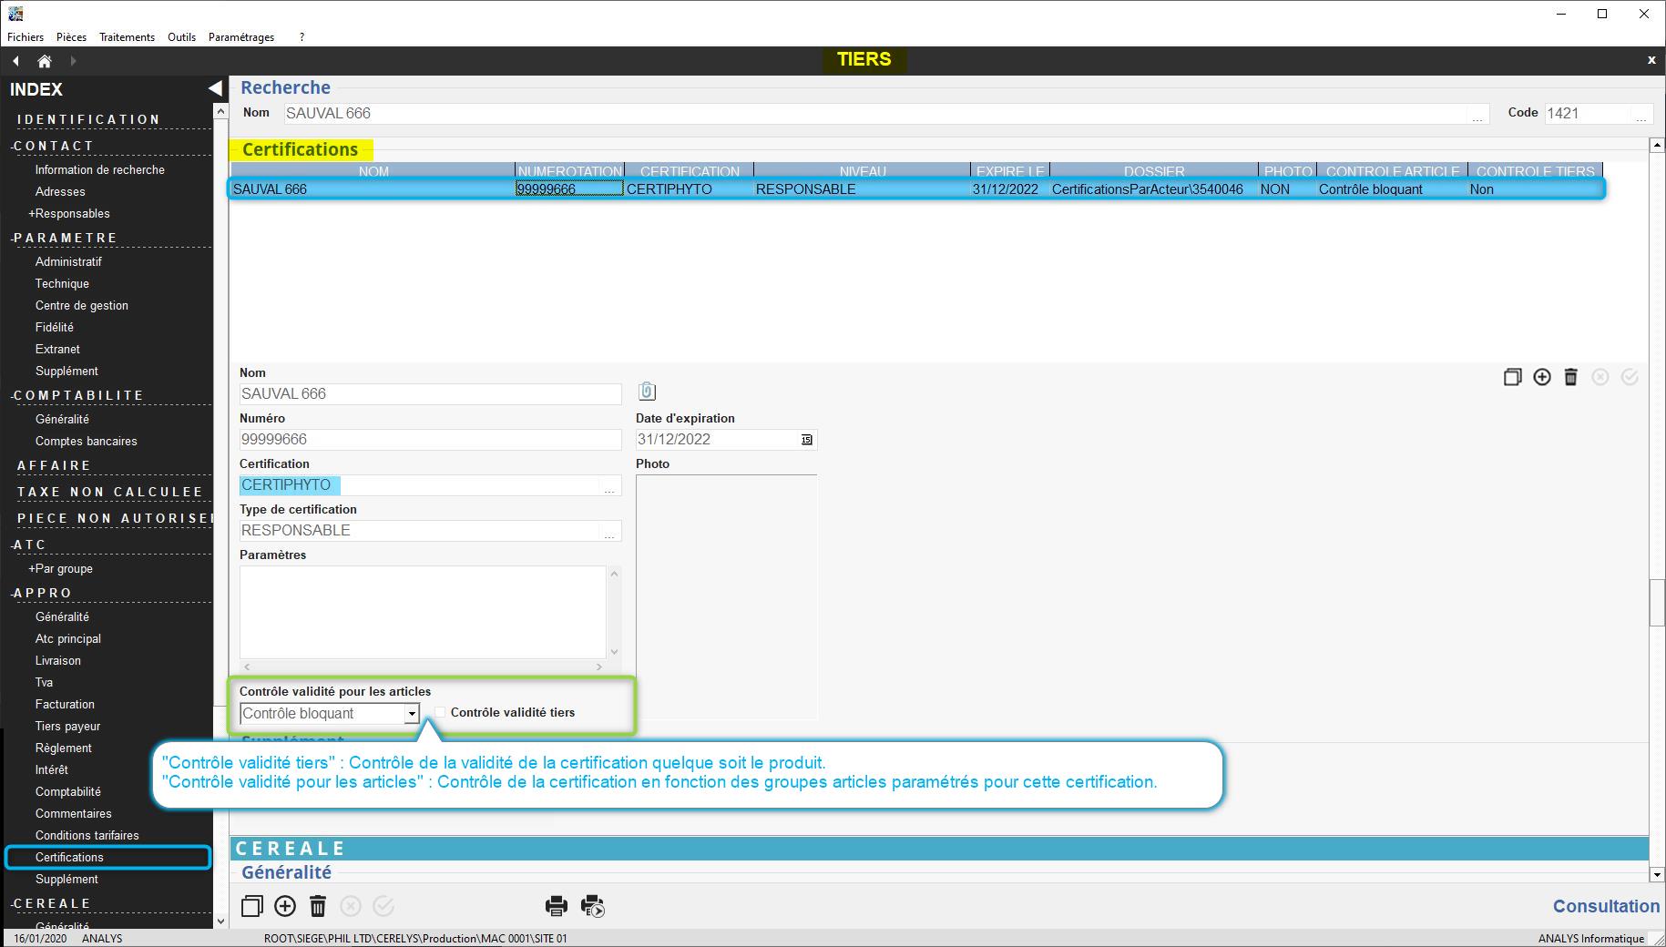Screen dimensions: 1666x947
Task: Delete certification using upper right trash icon
Action: 1570,377
